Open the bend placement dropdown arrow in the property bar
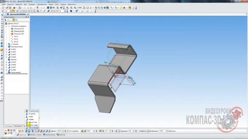The image size is (248, 139). coord(29,131)
